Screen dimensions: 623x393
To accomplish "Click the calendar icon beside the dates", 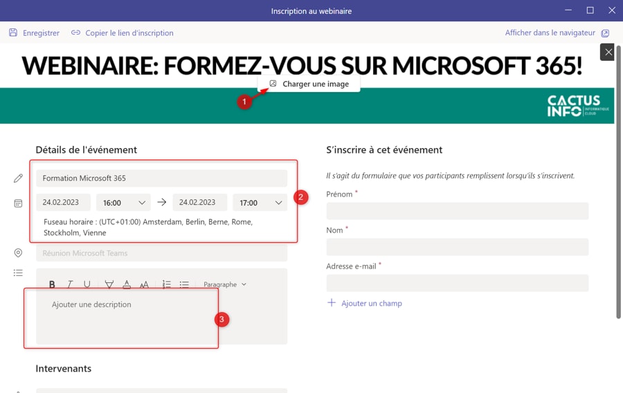I will [18, 203].
